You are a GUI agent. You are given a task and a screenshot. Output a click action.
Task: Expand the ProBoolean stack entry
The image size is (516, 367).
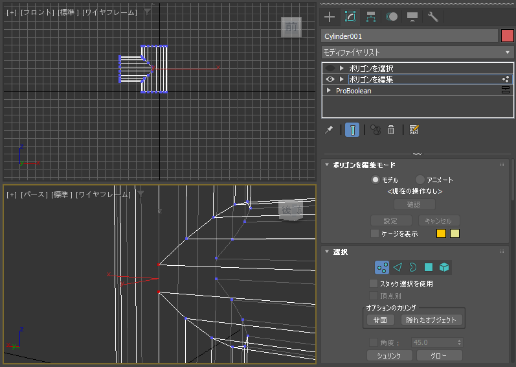click(x=328, y=90)
